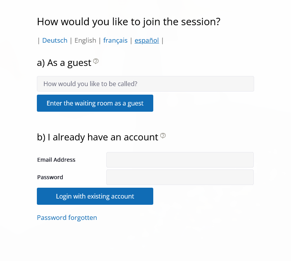291x261 pixels.
Task: Focus the Email Address input box
Action: [x=180, y=160]
